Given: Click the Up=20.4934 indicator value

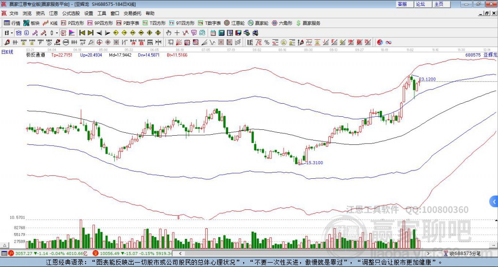Looking at the screenshot, I should tap(91, 55).
